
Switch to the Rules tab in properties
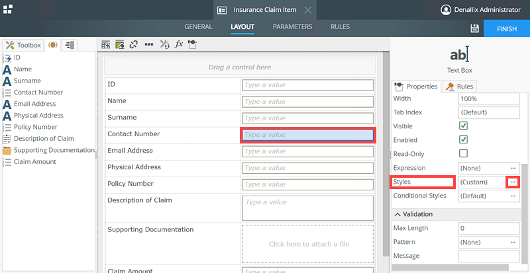(x=460, y=87)
